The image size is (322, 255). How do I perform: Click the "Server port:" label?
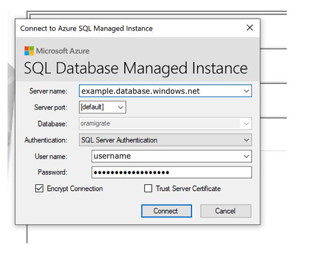[x=50, y=108]
